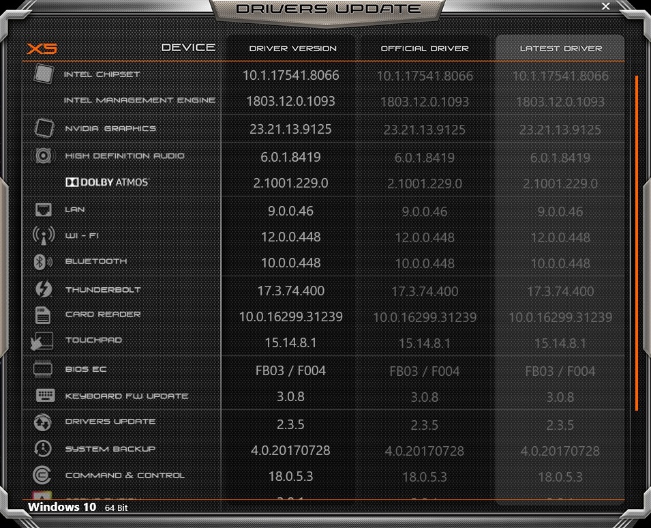Click the Dolby Atmos logo
The width and height of the screenshot is (651, 528).
107,182
